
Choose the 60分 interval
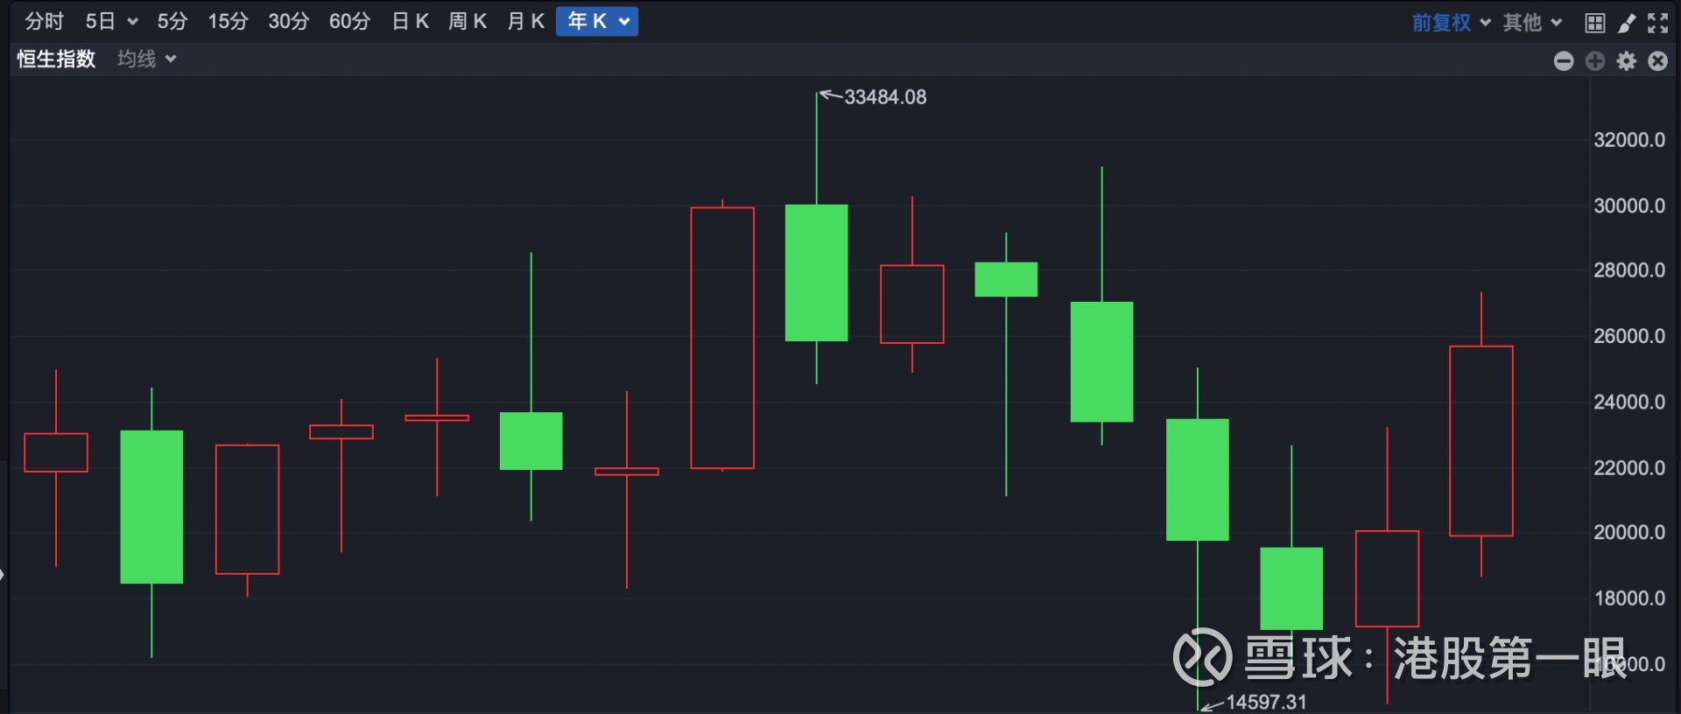pyautogui.click(x=349, y=21)
